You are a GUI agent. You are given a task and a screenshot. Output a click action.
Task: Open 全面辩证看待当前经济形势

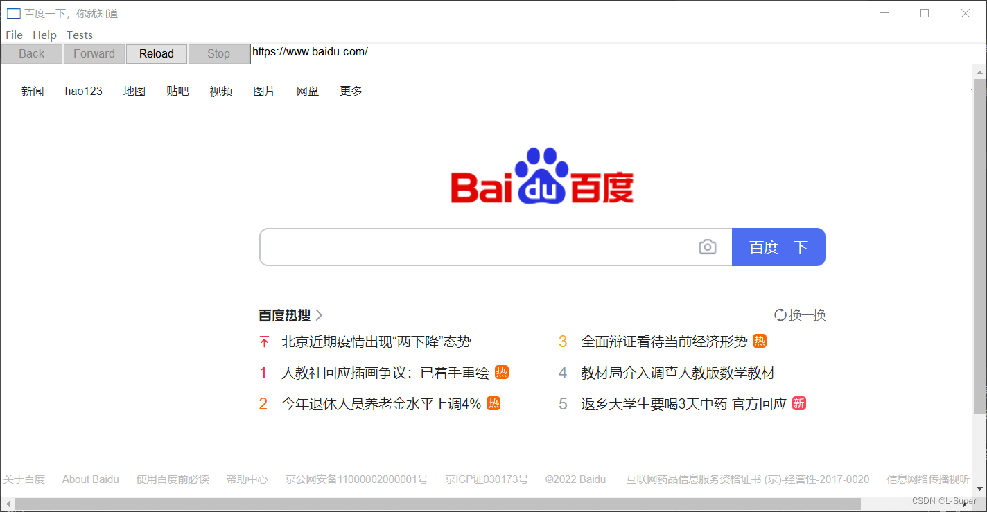click(x=664, y=342)
